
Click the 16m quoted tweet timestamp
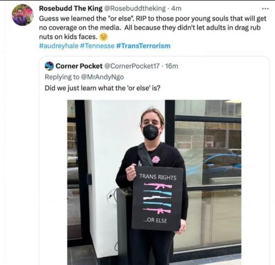pos(172,66)
